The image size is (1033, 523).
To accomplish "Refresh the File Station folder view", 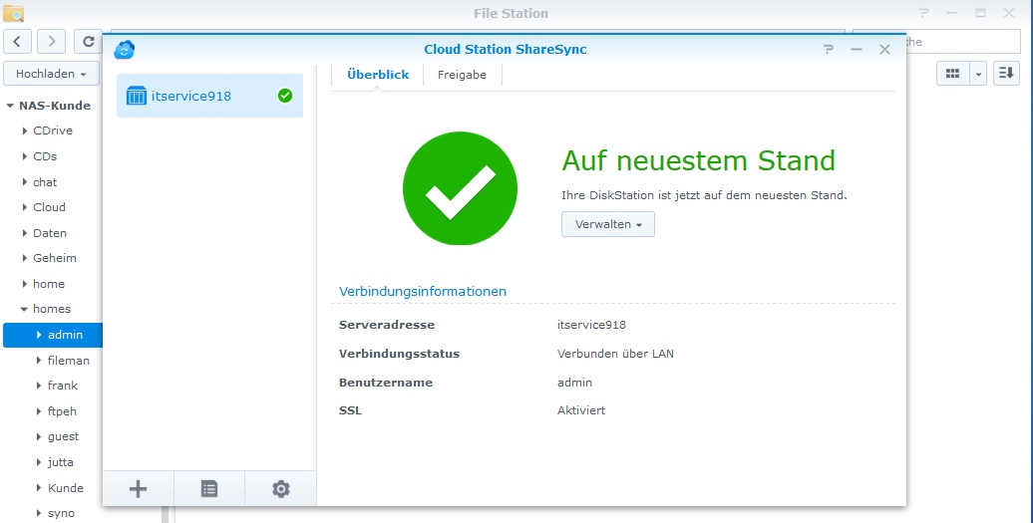I will pos(89,42).
